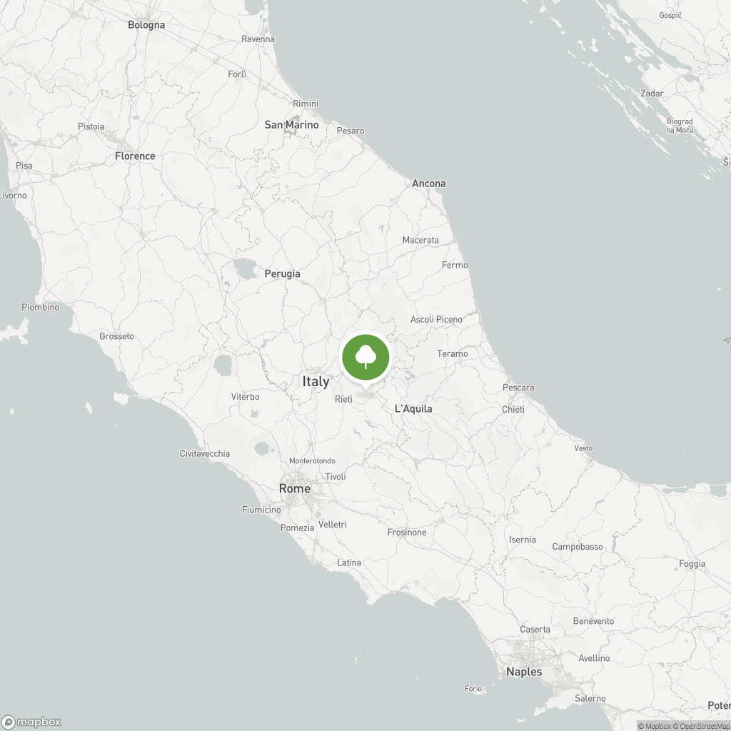Click the Rieti town label

pyautogui.click(x=343, y=399)
